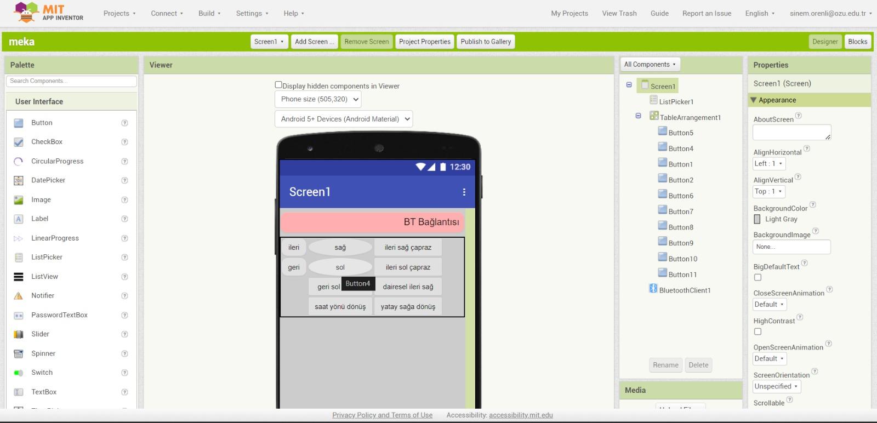This screenshot has width=877, height=423.
Task: Collapse the TableArrangement1 tree node
Action: pyautogui.click(x=638, y=116)
